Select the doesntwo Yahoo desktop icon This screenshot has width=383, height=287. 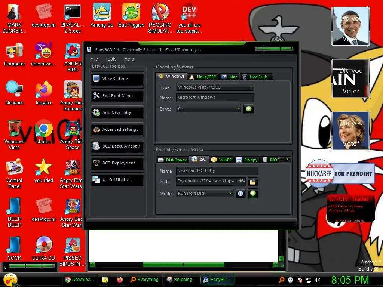[43, 54]
